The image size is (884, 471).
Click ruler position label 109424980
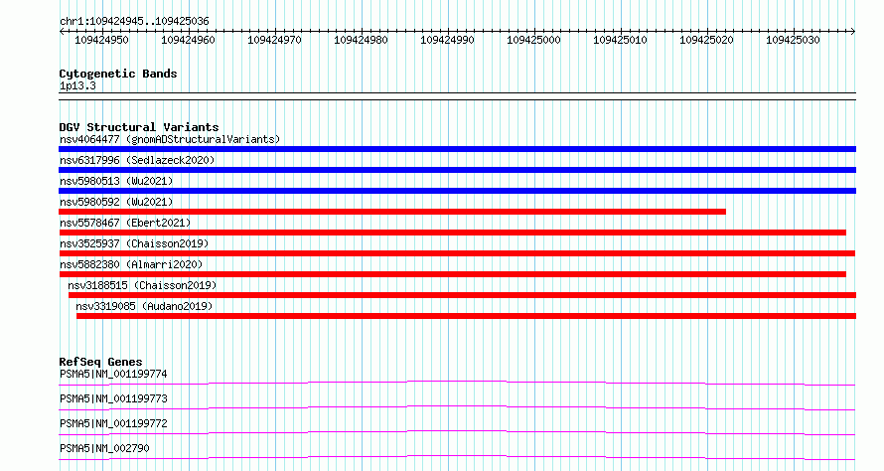coord(361,41)
